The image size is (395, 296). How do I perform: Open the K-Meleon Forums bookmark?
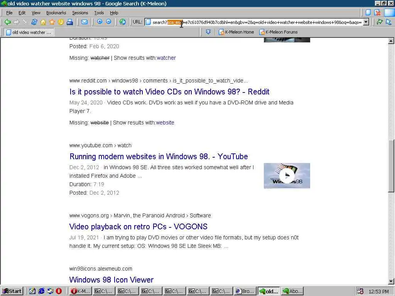pos(279,32)
